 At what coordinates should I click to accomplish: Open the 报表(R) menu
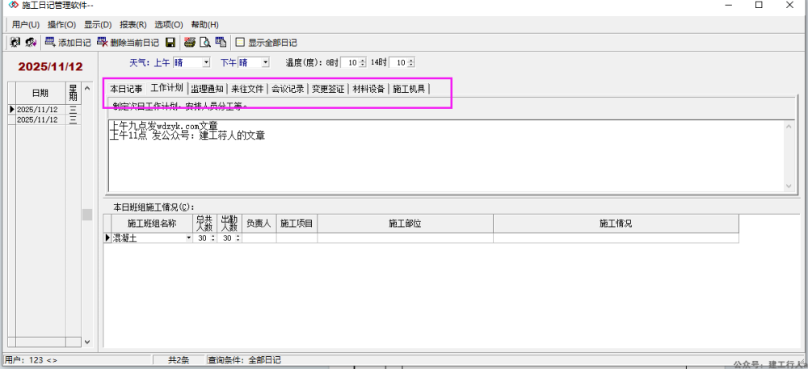coord(133,24)
